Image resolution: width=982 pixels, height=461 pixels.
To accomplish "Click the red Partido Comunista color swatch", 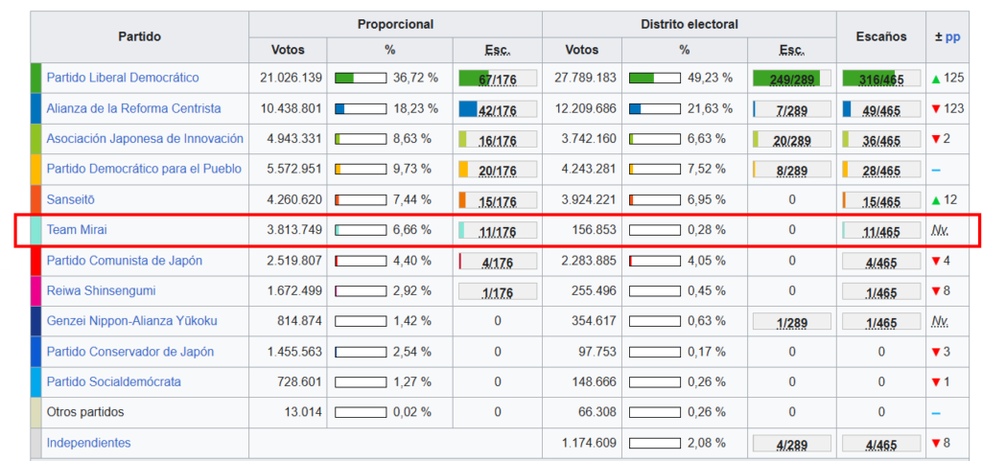I will click(35, 261).
